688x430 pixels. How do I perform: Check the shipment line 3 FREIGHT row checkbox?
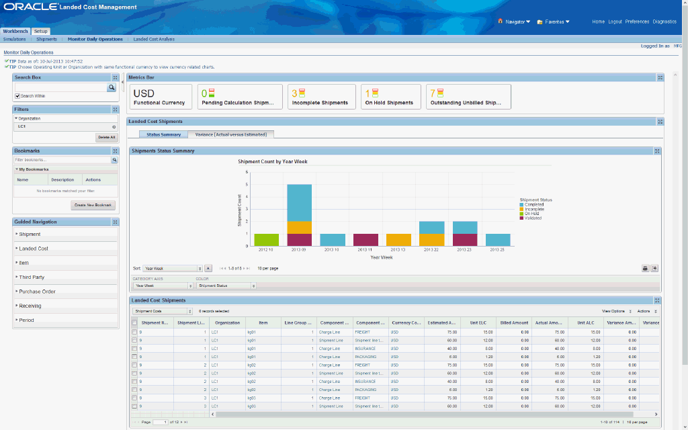coord(134,398)
